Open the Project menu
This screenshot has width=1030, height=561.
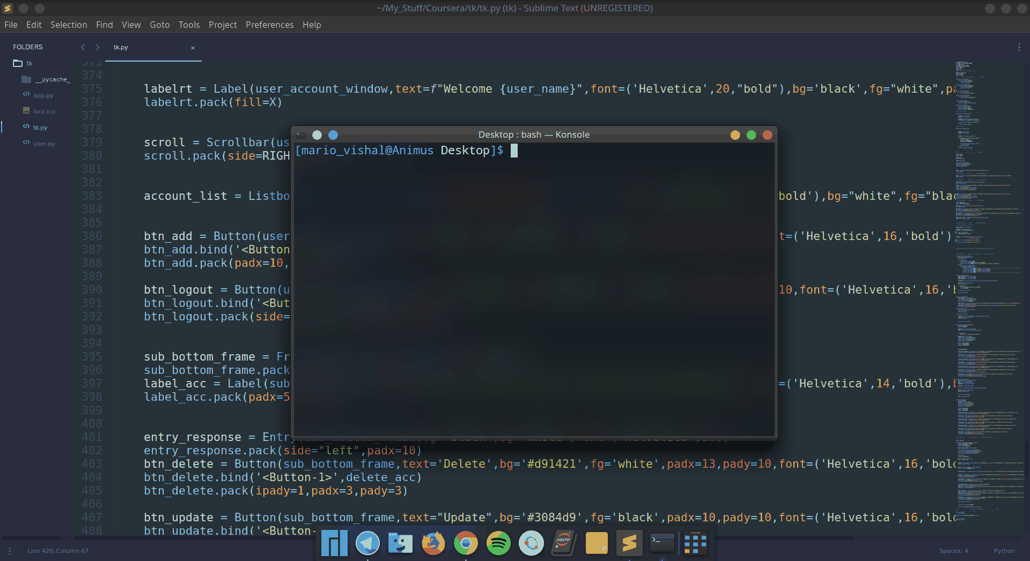point(223,25)
